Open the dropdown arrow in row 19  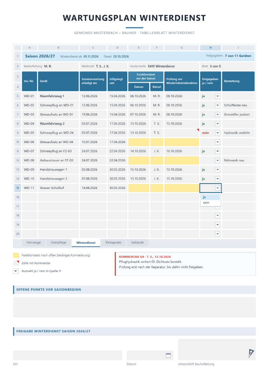tap(218, 225)
